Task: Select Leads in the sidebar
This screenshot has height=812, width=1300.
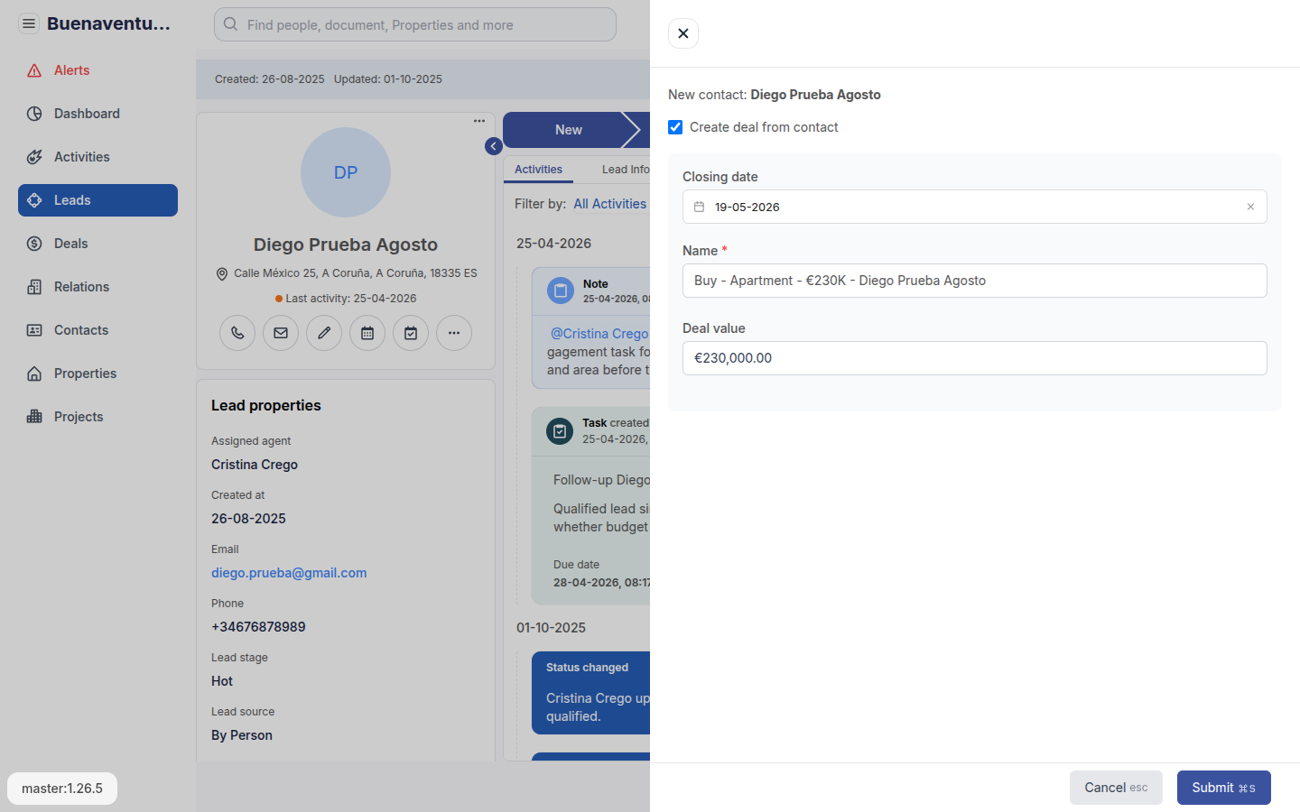Action: [97, 200]
